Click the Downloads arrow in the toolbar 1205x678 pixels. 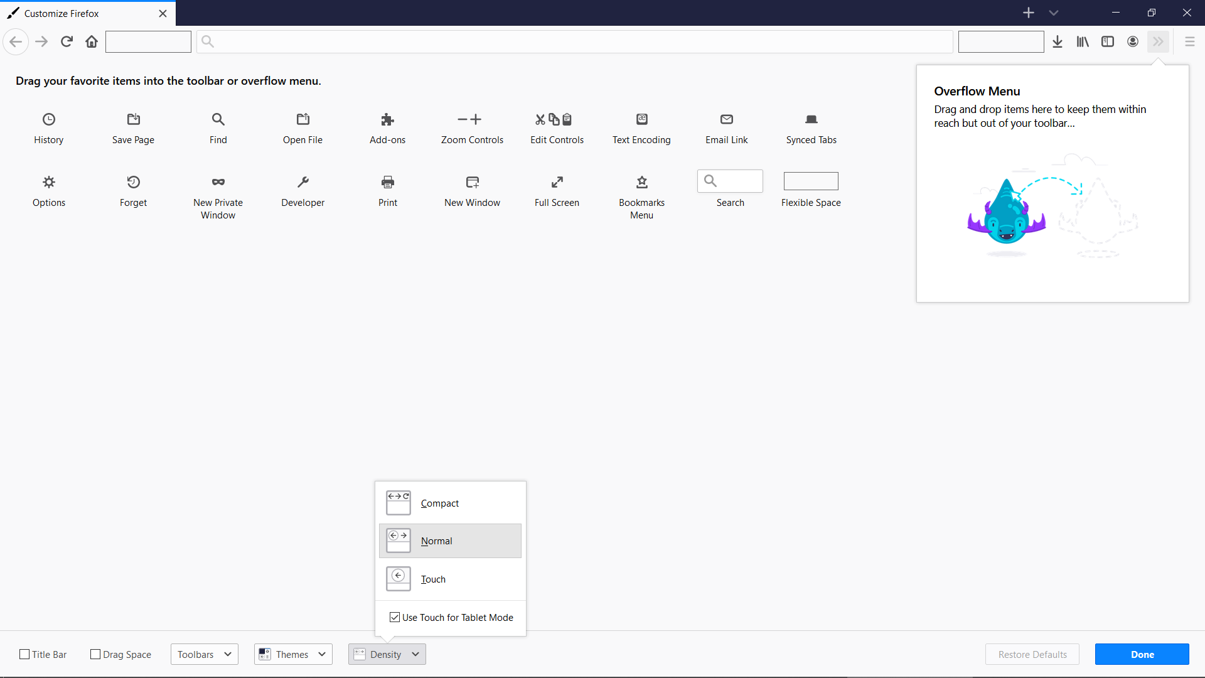[x=1058, y=41]
